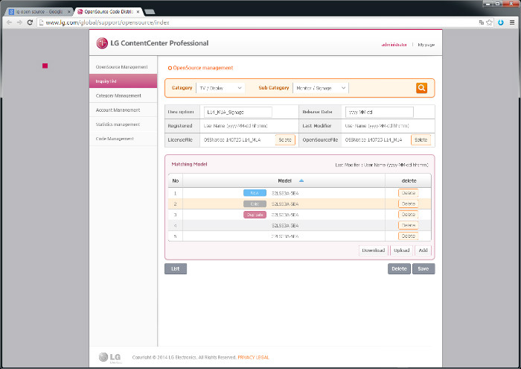Click the pink Duplicate badge in row 3
The height and width of the screenshot is (369, 521).
coord(255,215)
